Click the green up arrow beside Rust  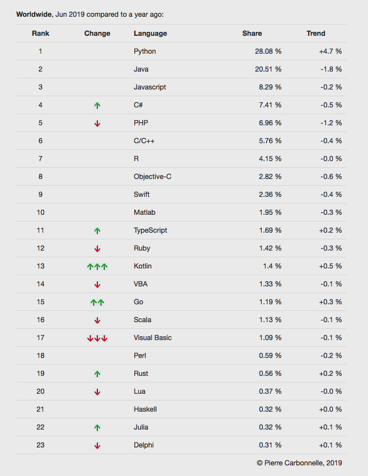tap(97, 374)
